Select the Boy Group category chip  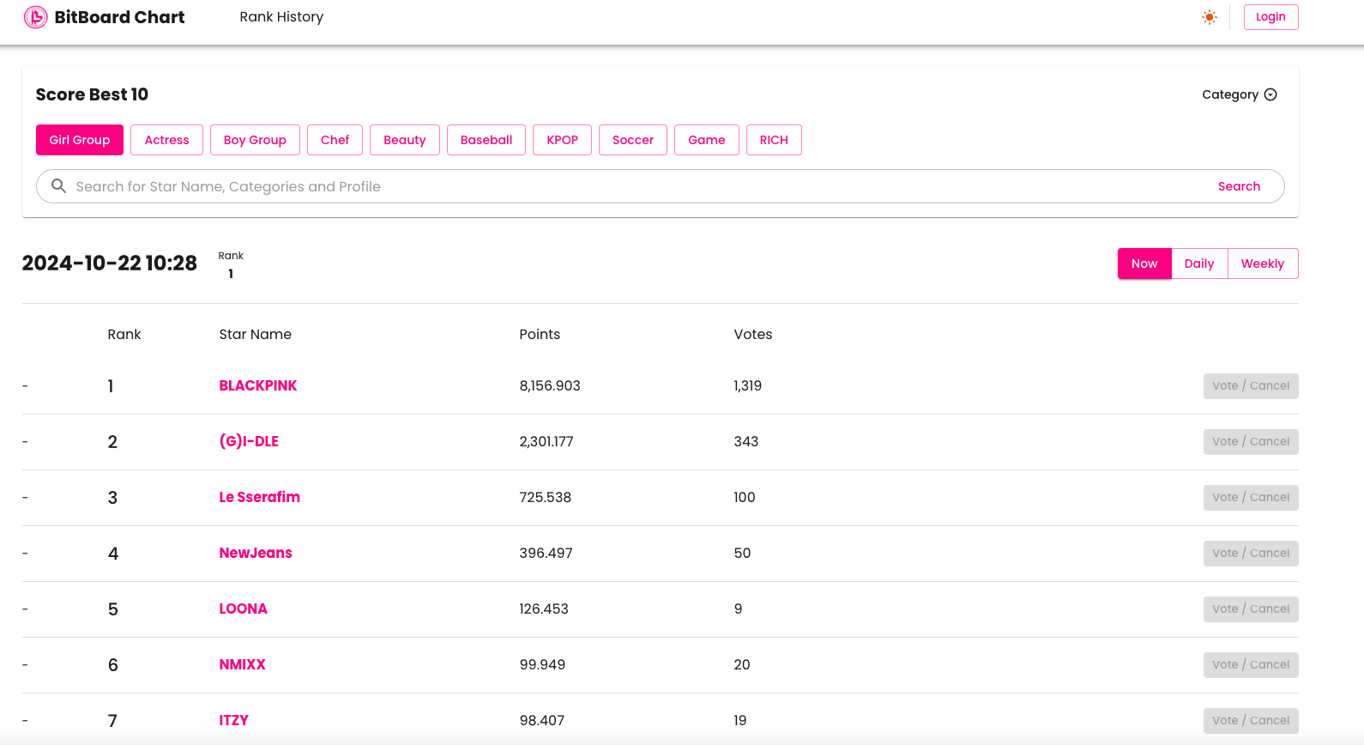(x=255, y=140)
